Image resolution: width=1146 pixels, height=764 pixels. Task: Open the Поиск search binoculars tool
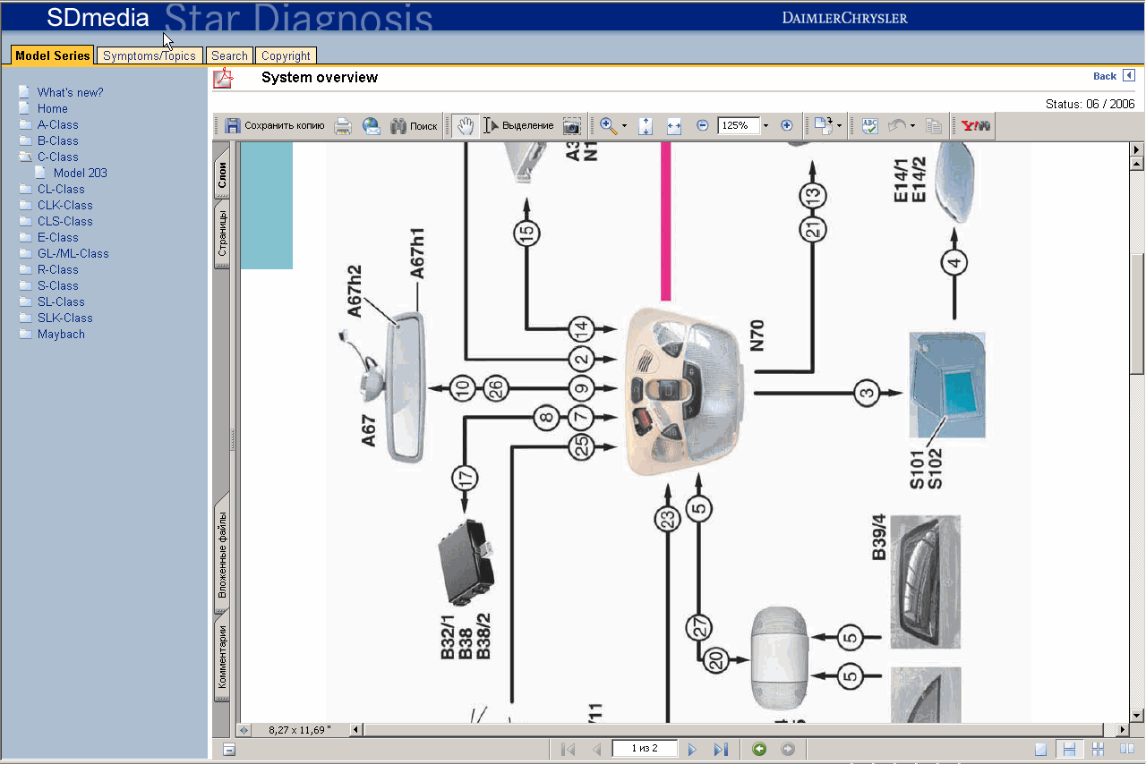[x=414, y=126]
